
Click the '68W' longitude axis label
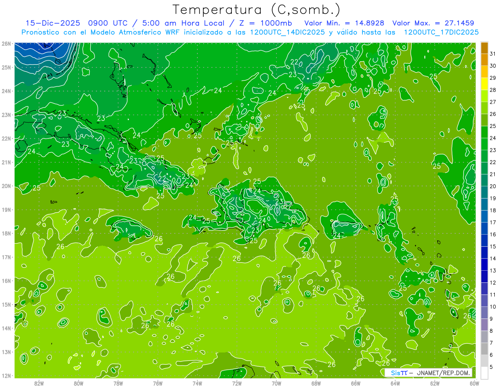pyautogui.click(x=316, y=383)
